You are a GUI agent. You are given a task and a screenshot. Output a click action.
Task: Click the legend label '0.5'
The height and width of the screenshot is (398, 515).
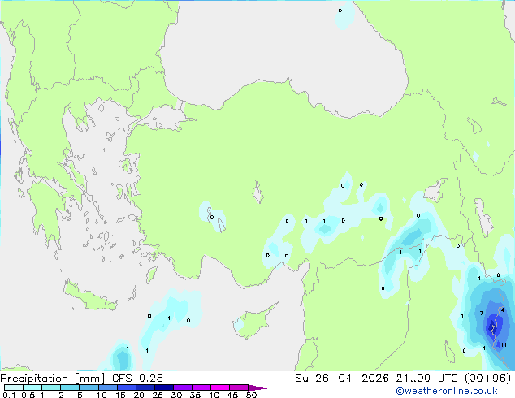tap(28, 395)
